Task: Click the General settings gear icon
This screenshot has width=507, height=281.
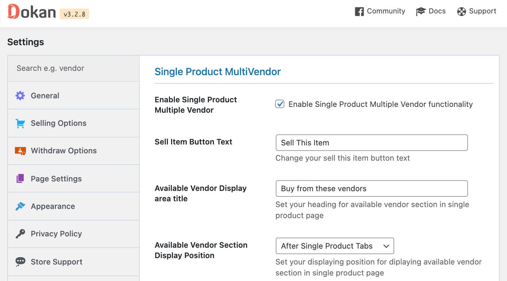Action: [x=20, y=95]
